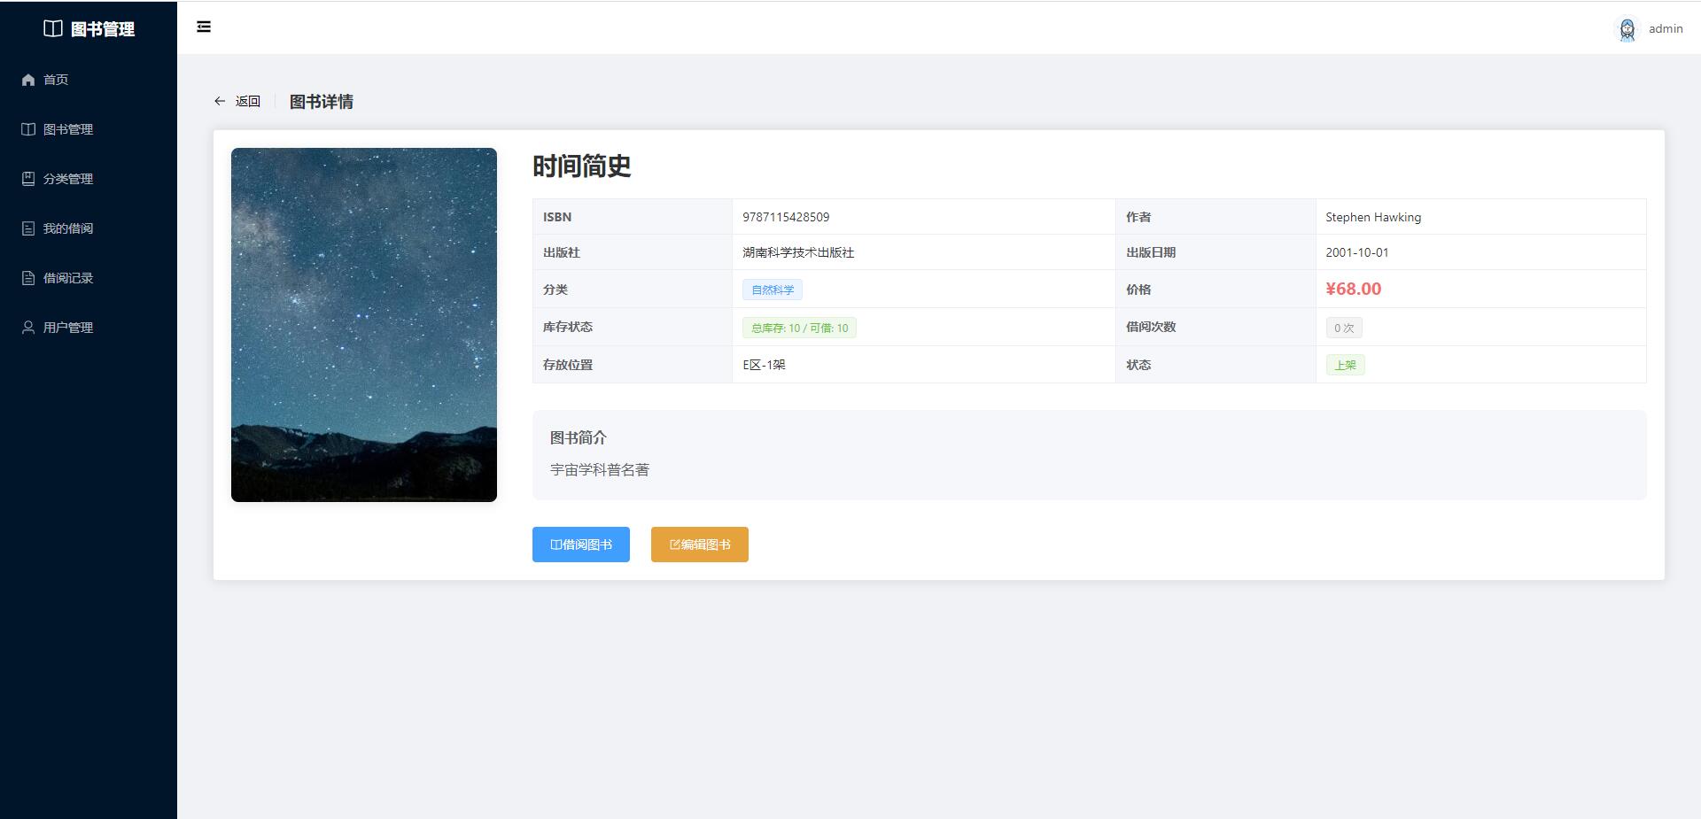
Task: Click the back arrow next to 返回
Action: 219,100
